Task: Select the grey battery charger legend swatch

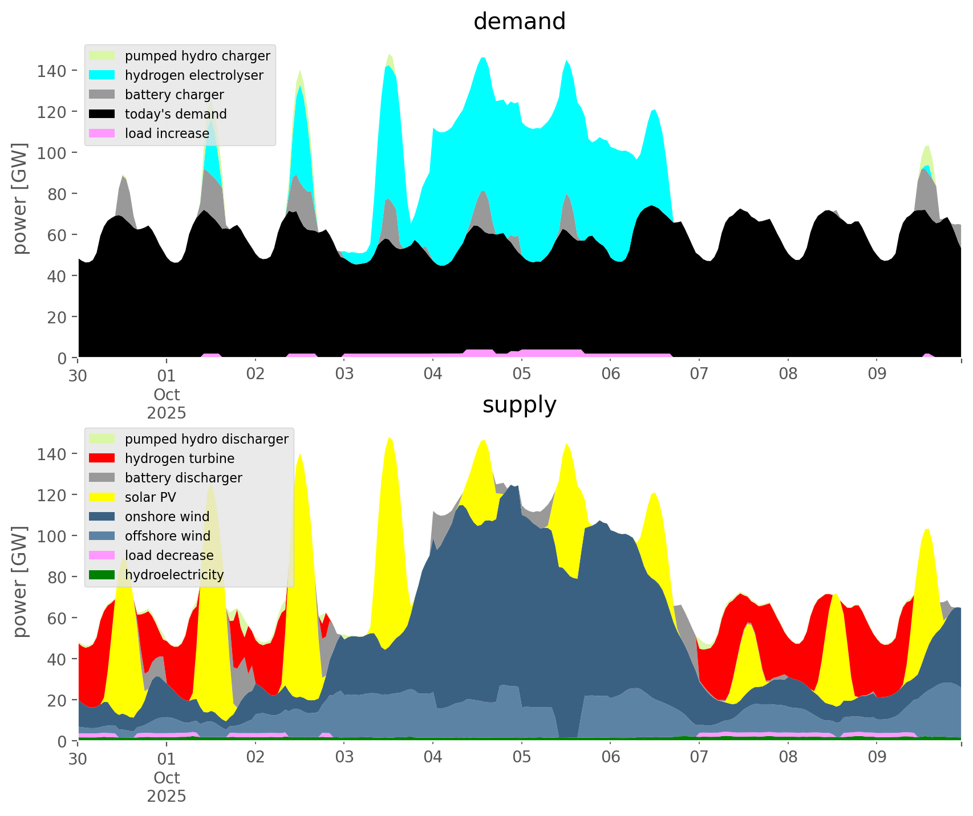Action: pyautogui.click(x=102, y=95)
